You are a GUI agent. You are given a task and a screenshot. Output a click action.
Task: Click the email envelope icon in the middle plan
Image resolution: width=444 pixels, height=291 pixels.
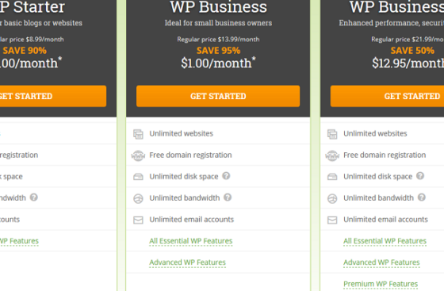138,220
